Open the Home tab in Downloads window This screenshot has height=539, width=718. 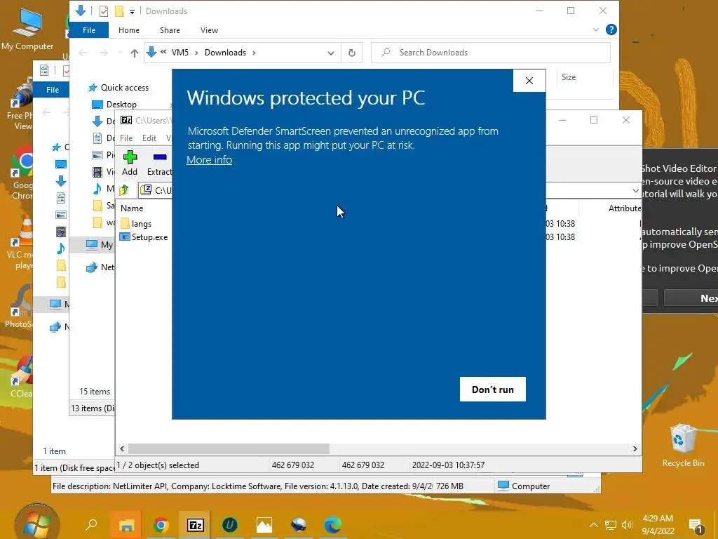click(129, 30)
